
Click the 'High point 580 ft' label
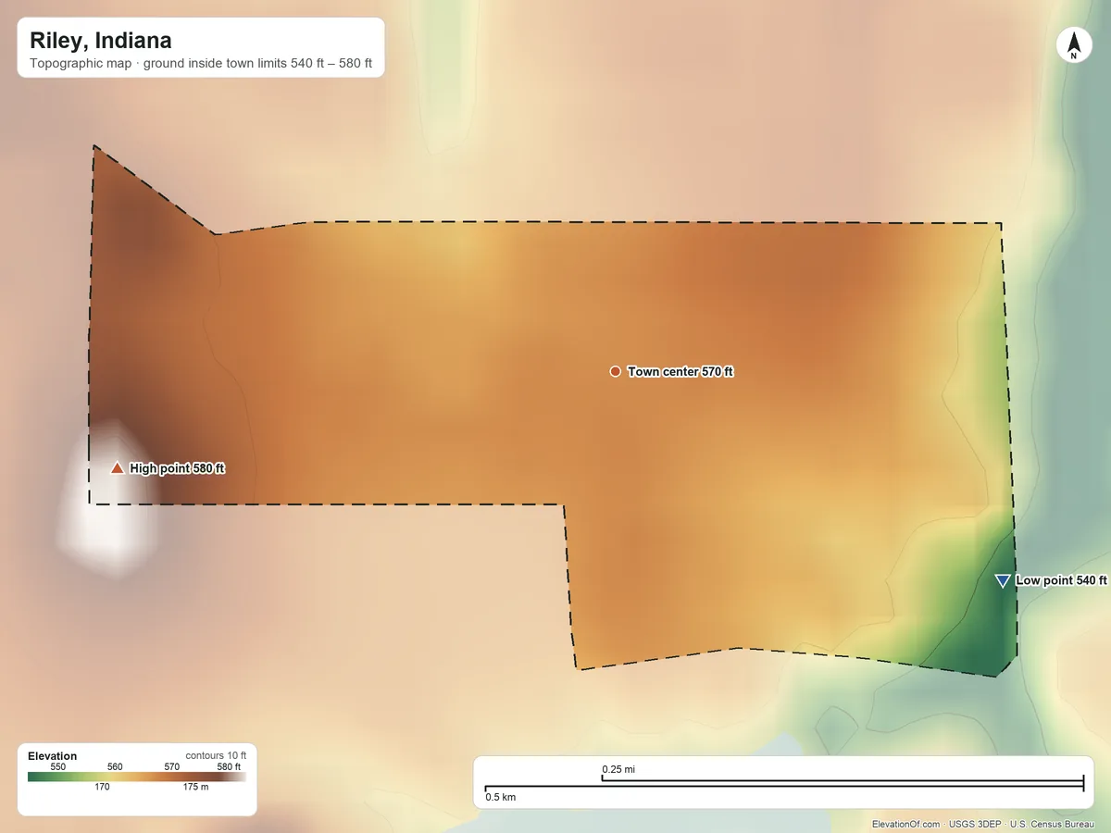178,468
